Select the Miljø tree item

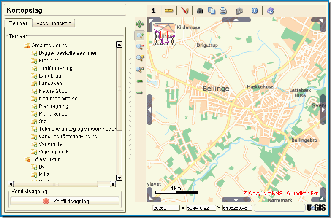pos(44,175)
